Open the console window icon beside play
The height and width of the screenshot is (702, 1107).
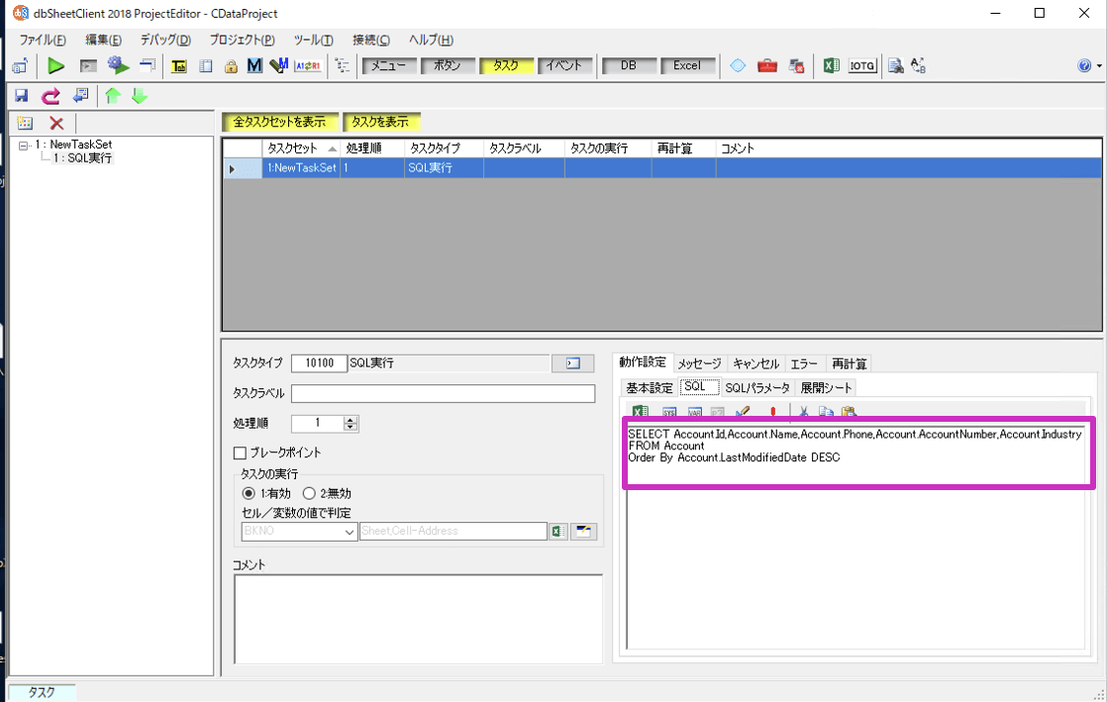(88, 65)
